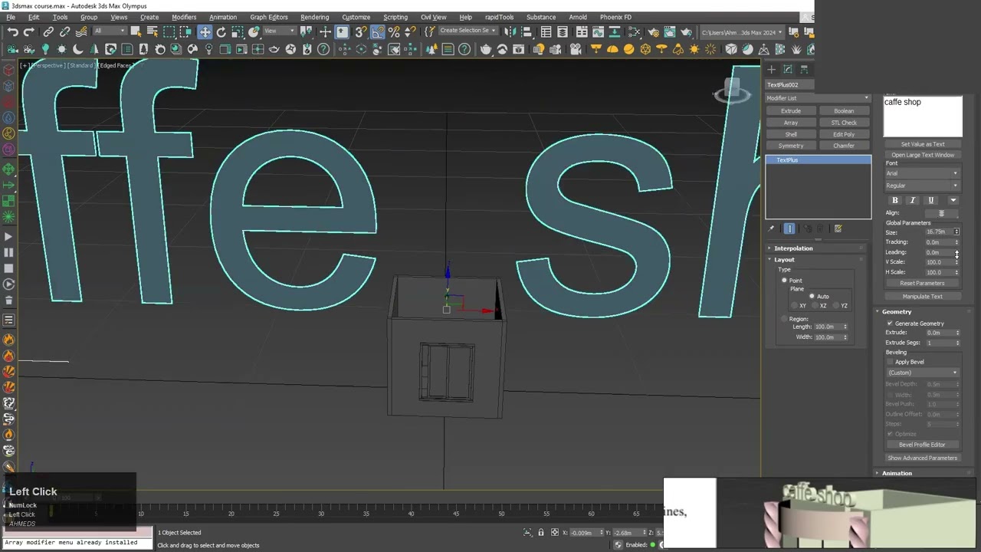The height and width of the screenshot is (552, 981).
Task: Open the Scripting menu
Action: click(x=395, y=17)
